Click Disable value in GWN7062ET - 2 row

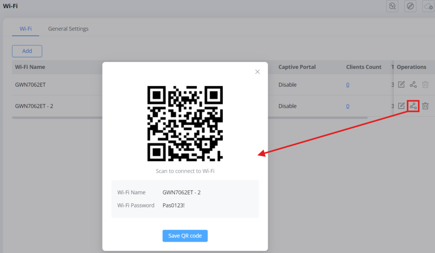(x=288, y=106)
